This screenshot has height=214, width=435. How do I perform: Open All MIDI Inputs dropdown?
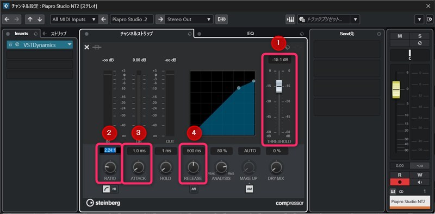pos(74,20)
